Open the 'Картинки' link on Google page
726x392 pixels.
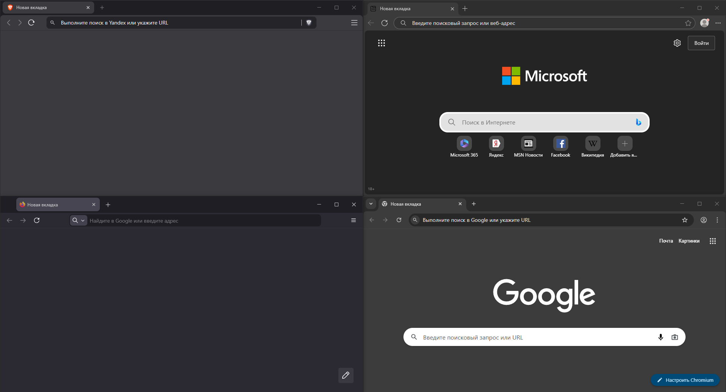(689, 241)
